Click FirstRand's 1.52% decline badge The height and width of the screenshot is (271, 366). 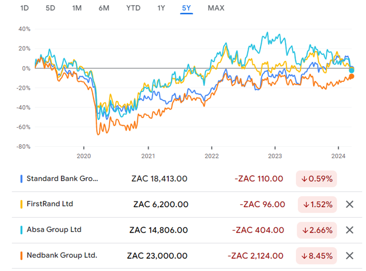tap(317, 205)
